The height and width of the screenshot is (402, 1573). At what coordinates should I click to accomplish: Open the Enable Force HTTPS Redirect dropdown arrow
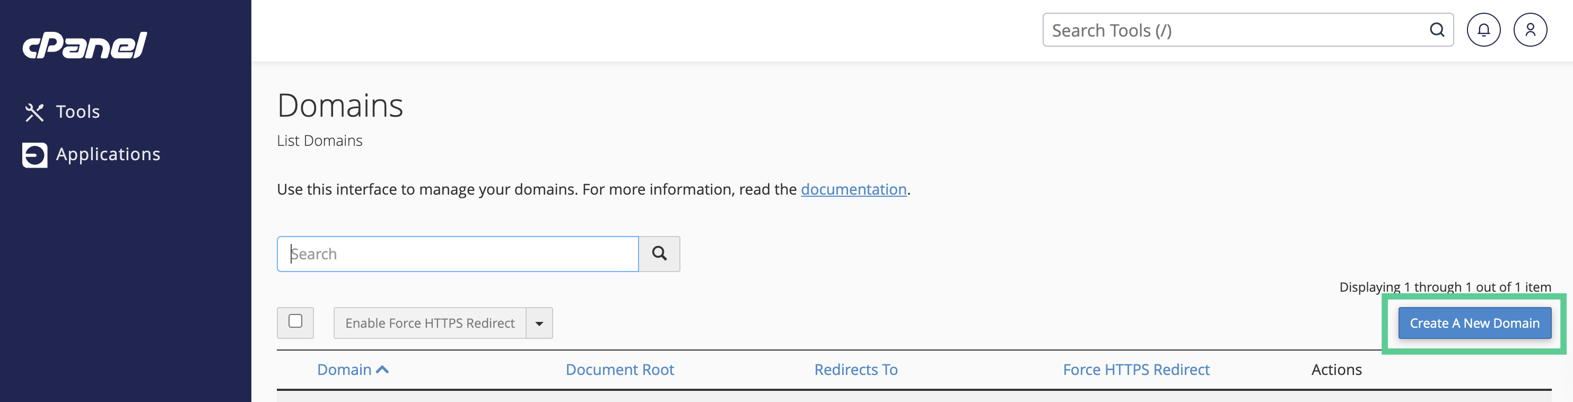coord(538,322)
